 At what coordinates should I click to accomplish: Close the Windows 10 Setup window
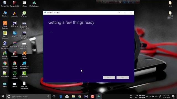pyautogui.click(x=131, y=13)
